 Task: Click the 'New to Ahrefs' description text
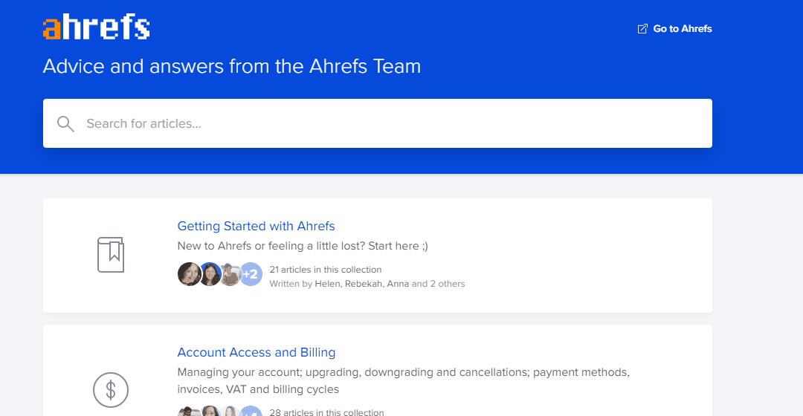tap(302, 246)
